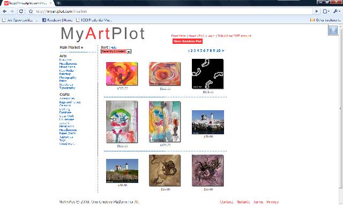Hide the sort options
The width and height of the screenshot is (343, 214).
(113, 48)
